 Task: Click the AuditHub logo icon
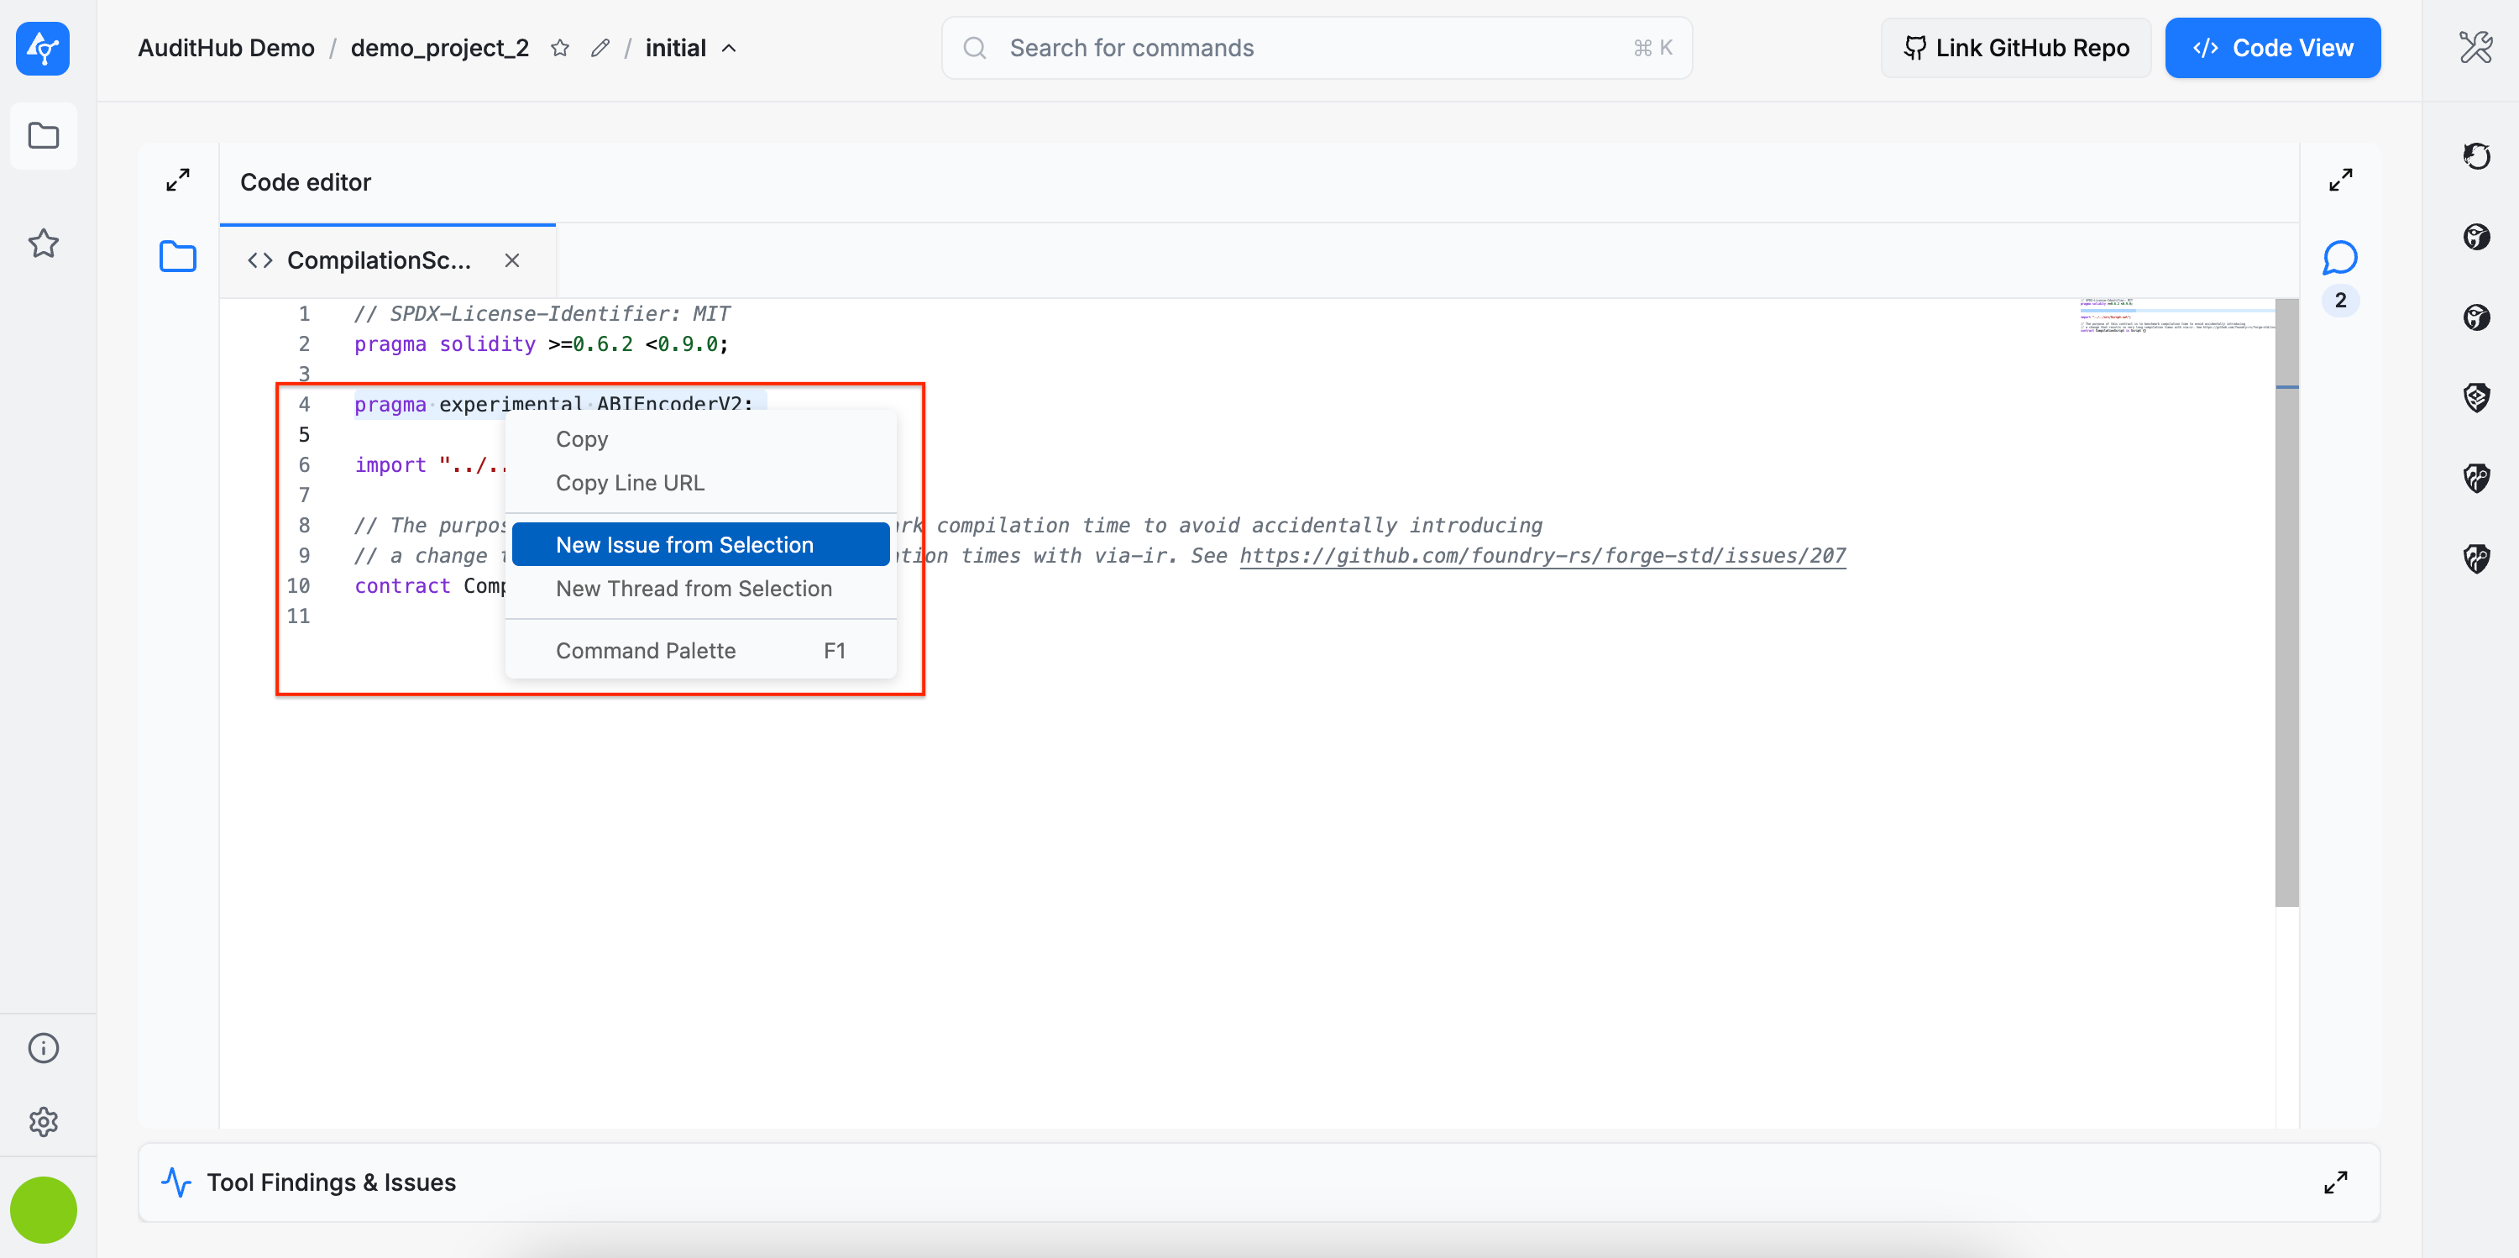[42, 48]
